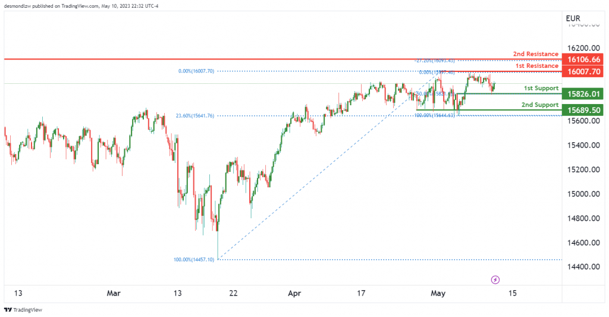
Task: Click the 16106.66 red price tag
Action: coord(583,59)
